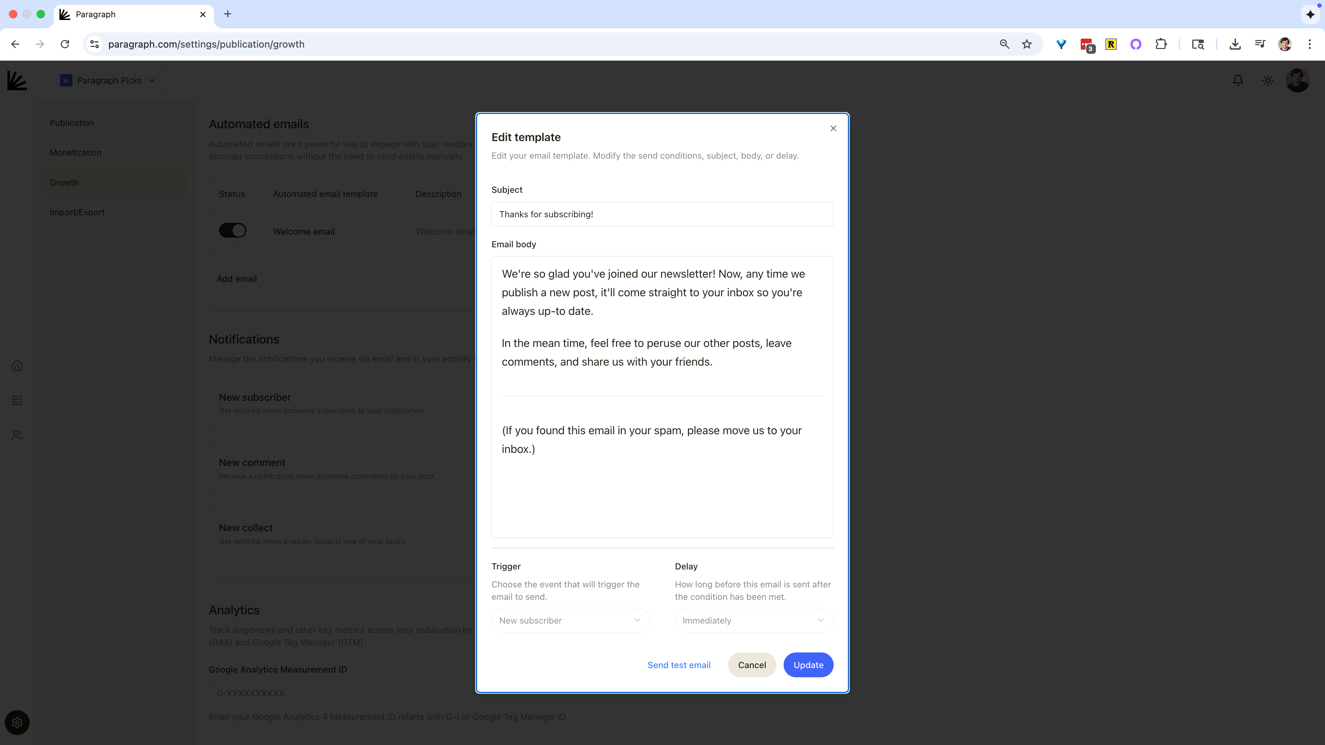Open the home icon in the left sidebar
Image resolution: width=1325 pixels, height=745 pixels.
[17, 366]
